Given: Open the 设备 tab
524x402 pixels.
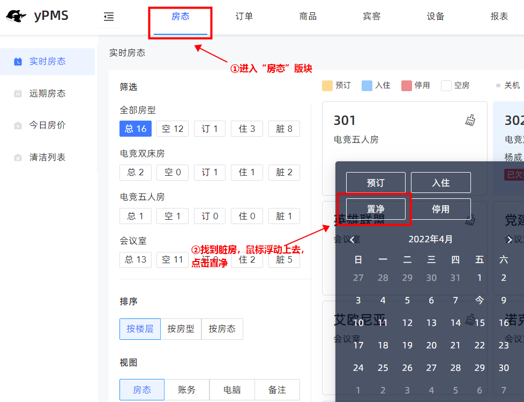Looking at the screenshot, I should (x=436, y=16).
